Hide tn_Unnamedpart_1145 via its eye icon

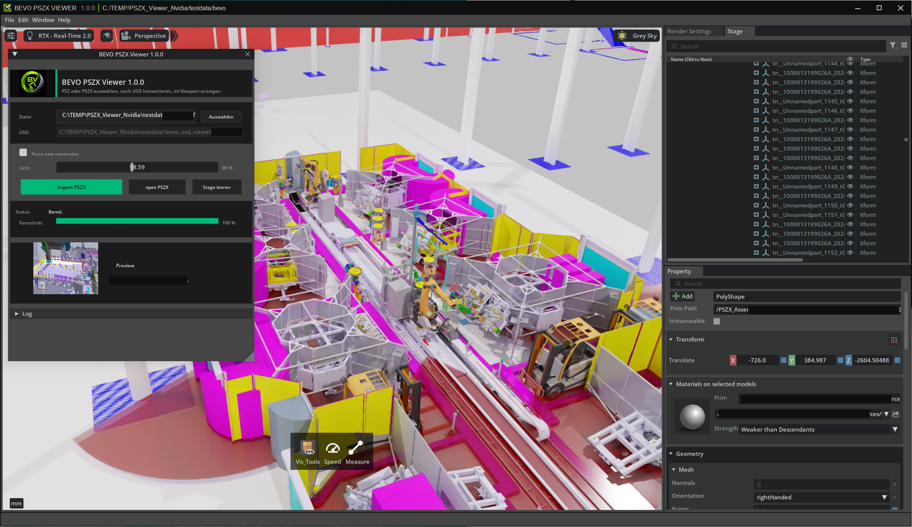(851, 101)
